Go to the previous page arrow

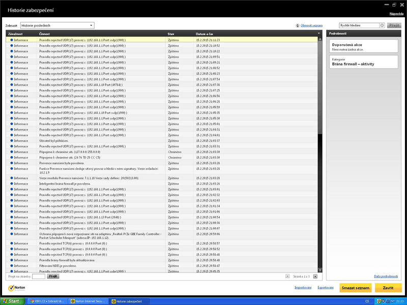pos(287,277)
